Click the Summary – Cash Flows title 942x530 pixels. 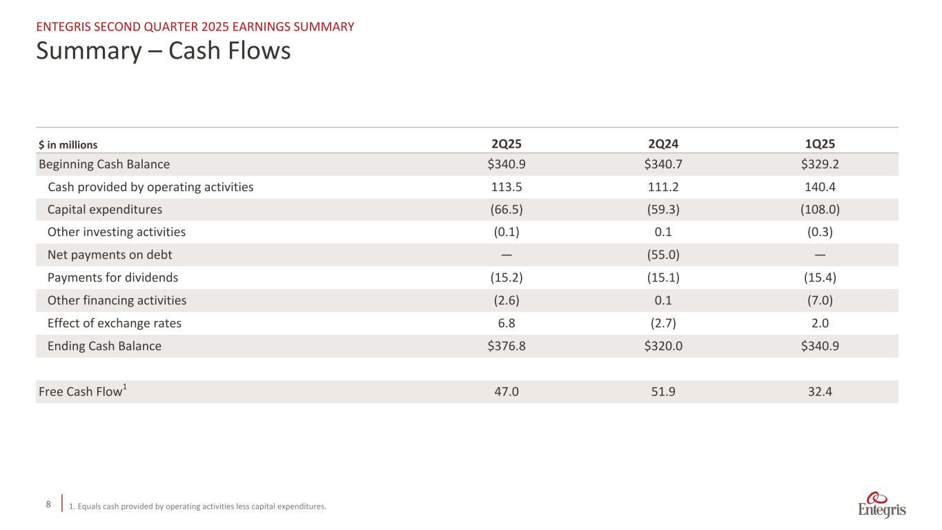[x=164, y=50]
